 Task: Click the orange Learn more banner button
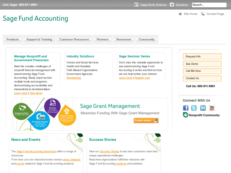(146, 120)
